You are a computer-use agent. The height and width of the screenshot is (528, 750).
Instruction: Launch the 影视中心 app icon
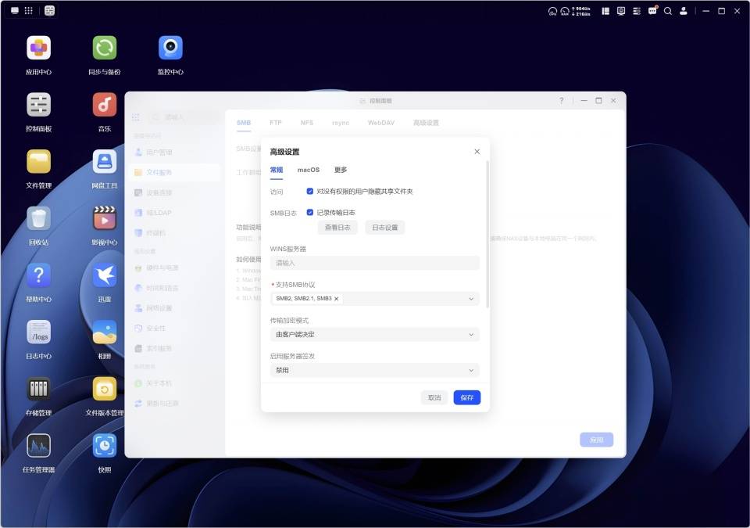click(x=105, y=218)
